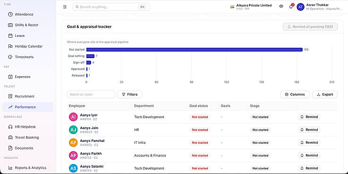Click the Leave calendar icon
This screenshot has height=174, width=348.
click(x=10, y=35)
